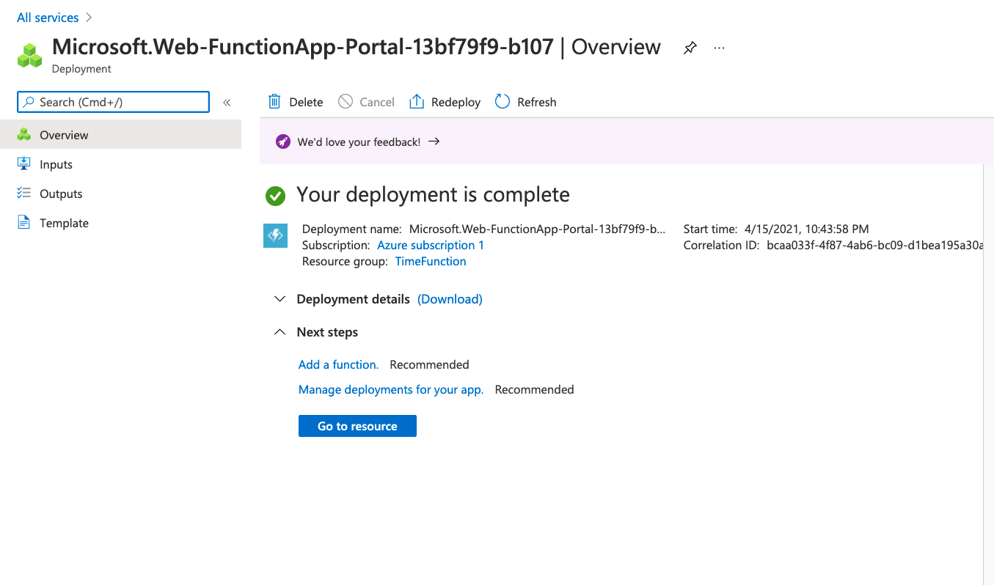The image size is (994, 585).
Task: Click the Add a function link
Action: [x=338, y=364]
